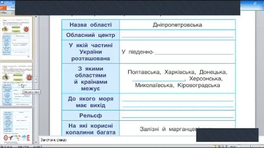Select the first slide thumbnail
The width and height of the screenshot is (264, 148).
16,38
